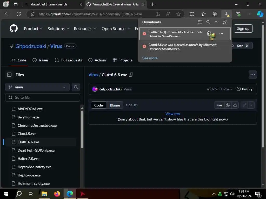Open Beryllium.exe in the file tree
266x199 pixels.
pos(28,117)
